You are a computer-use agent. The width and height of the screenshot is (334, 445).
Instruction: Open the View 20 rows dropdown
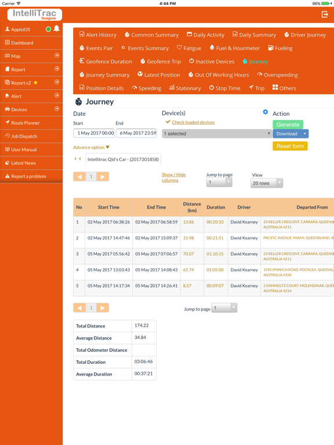click(266, 183)
